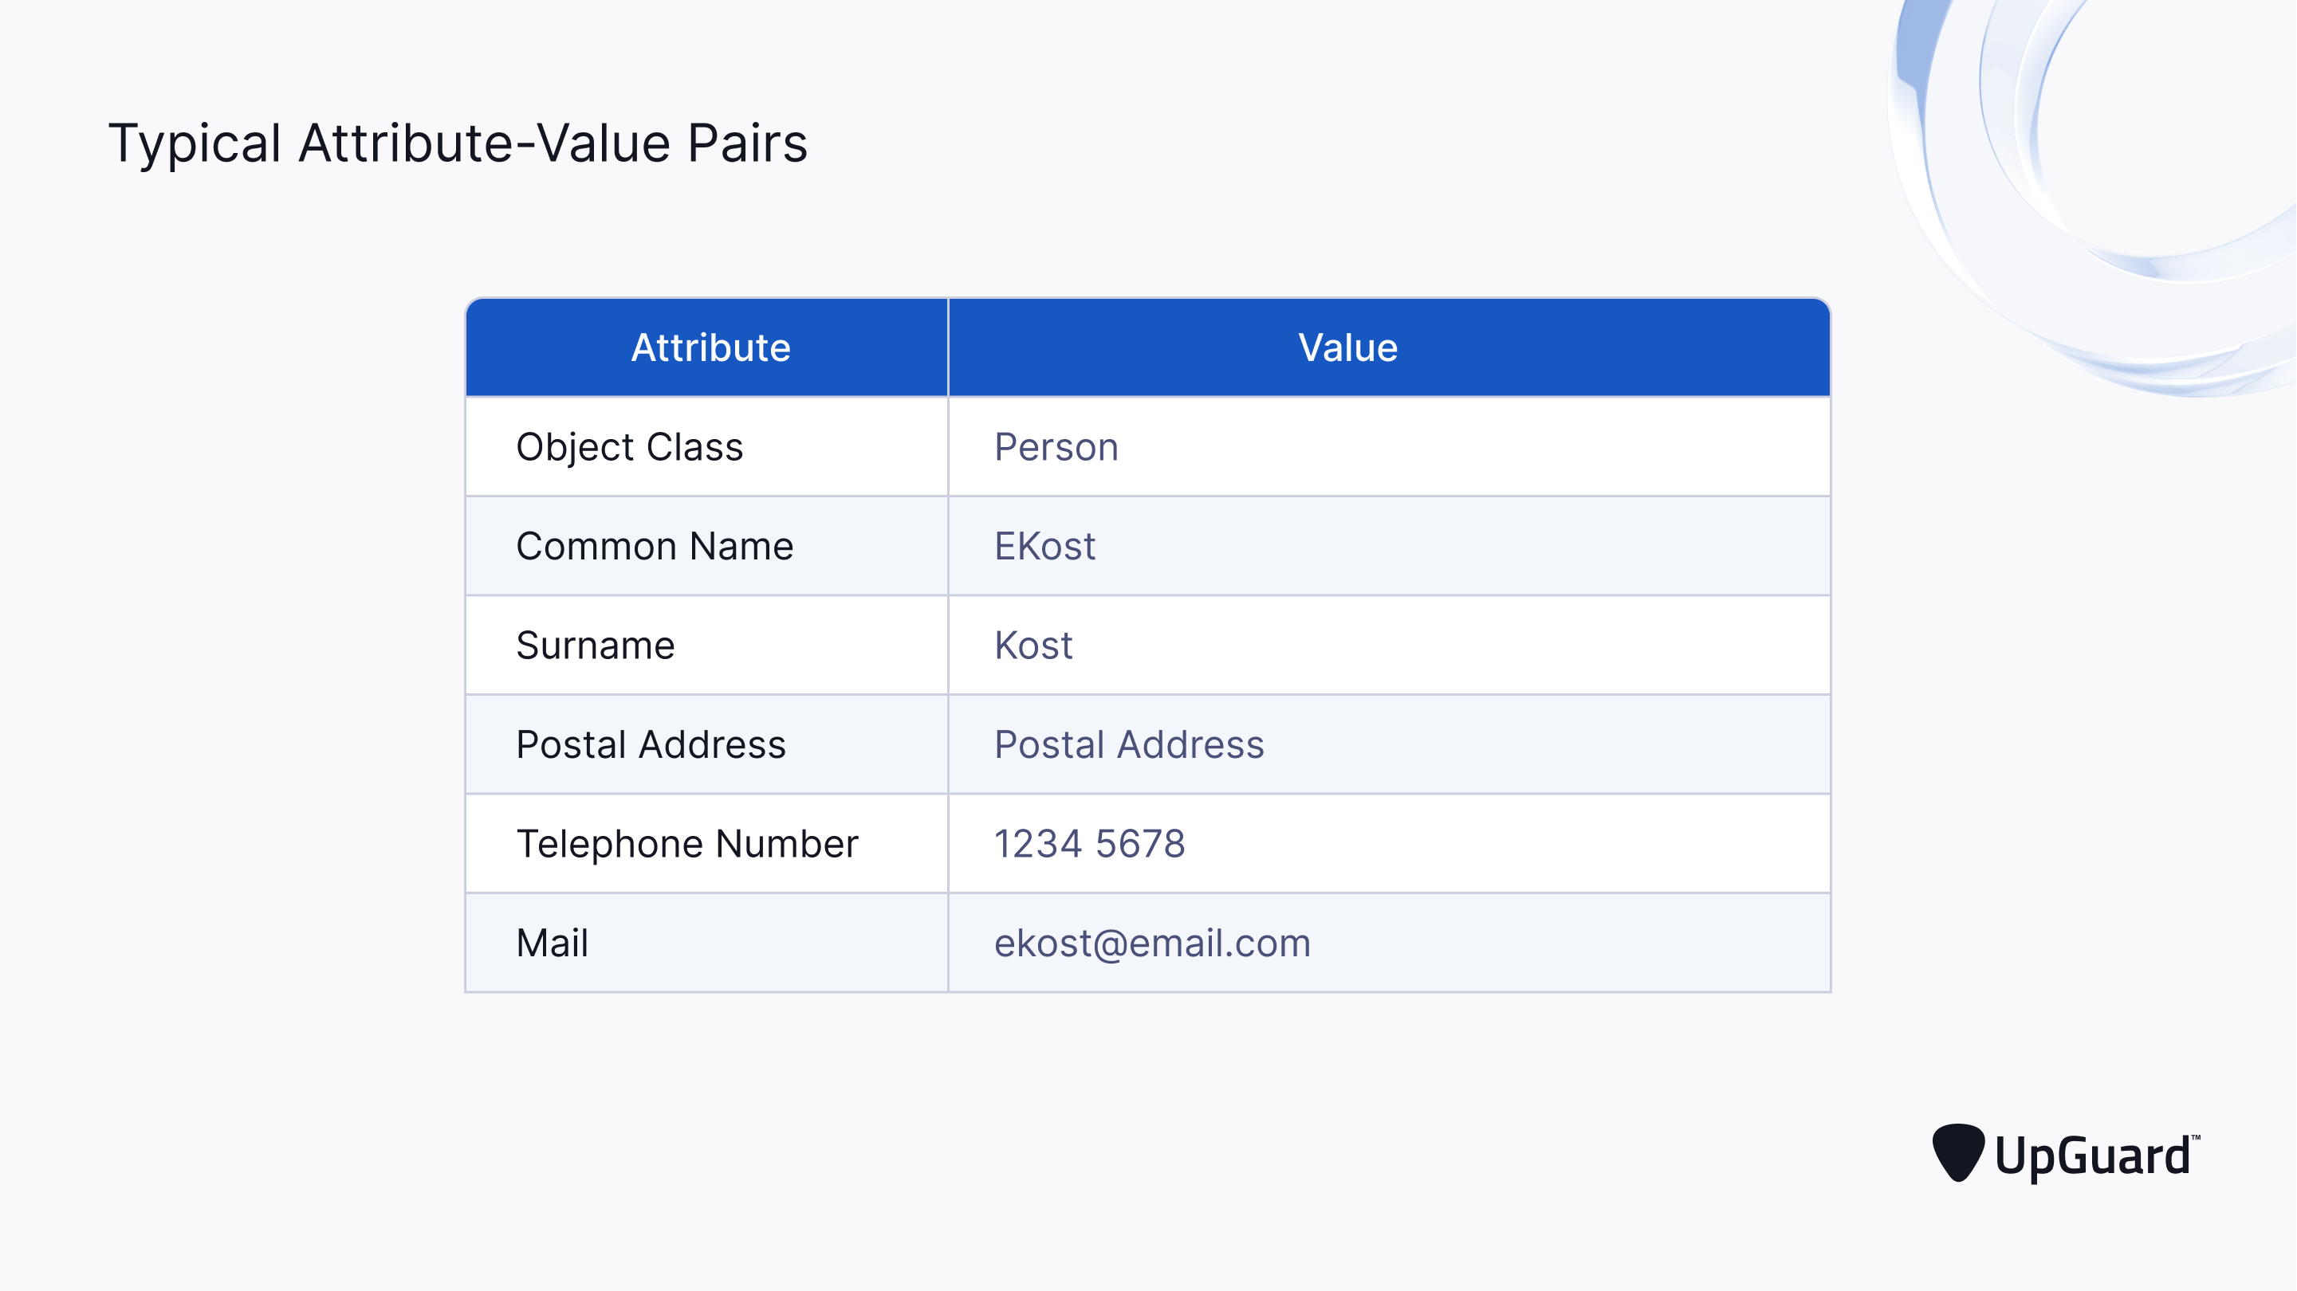Click the UpGuard shield logo icon
Image resolution: width=2297 pixels, height=1291 pixels.
(1957, 1152)
